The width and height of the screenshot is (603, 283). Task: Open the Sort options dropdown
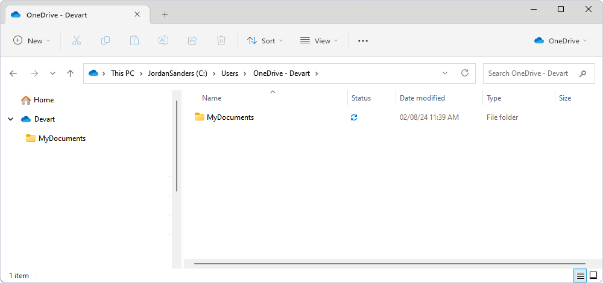pyautogui.click(x=265, y=40)
